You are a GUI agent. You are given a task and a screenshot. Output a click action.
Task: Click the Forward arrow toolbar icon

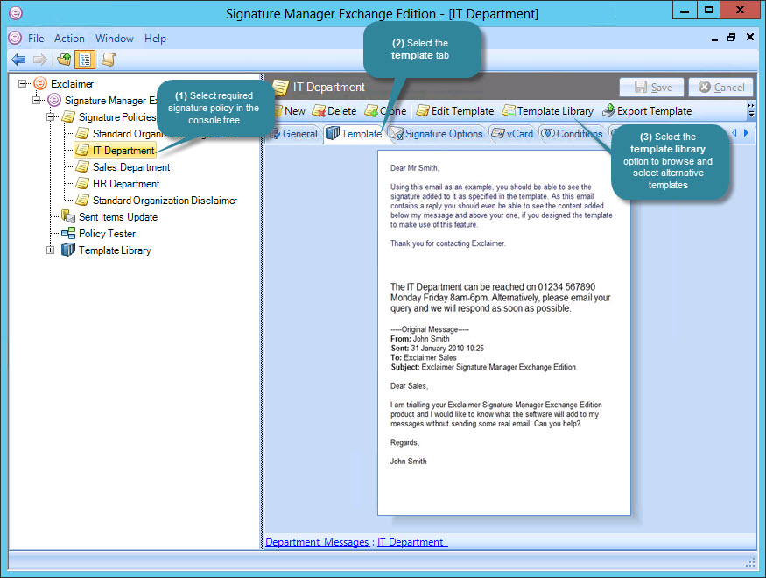click(x=40, y=60)
